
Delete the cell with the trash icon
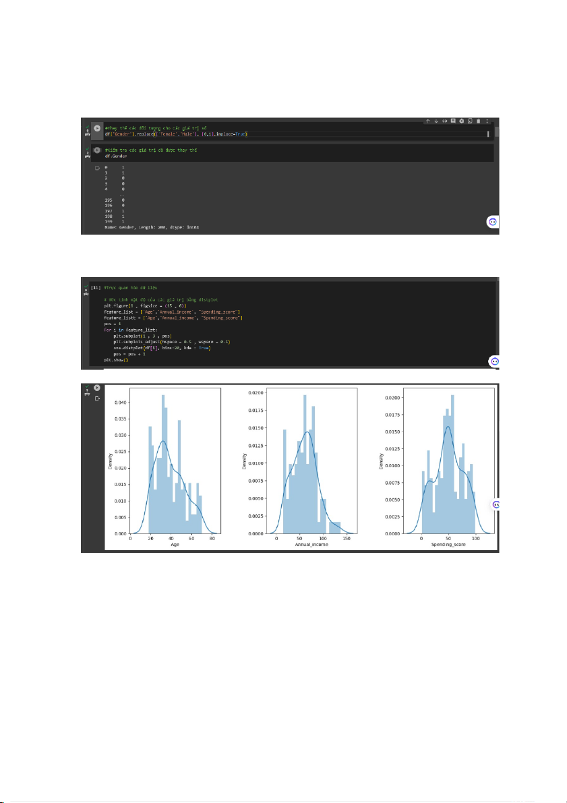[479, 121]
